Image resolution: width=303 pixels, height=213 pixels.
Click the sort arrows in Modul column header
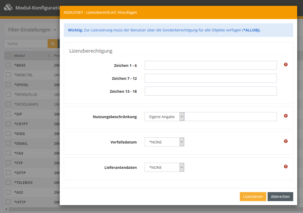49,56
